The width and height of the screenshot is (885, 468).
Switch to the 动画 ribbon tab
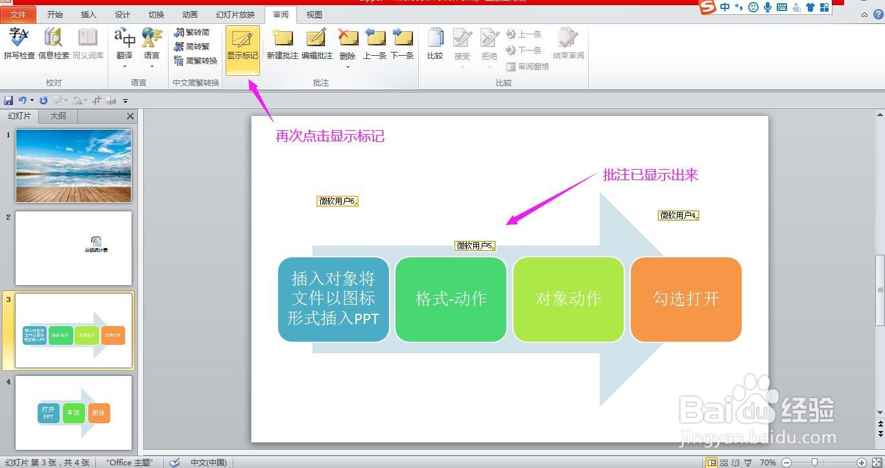[x=190, y=14]
